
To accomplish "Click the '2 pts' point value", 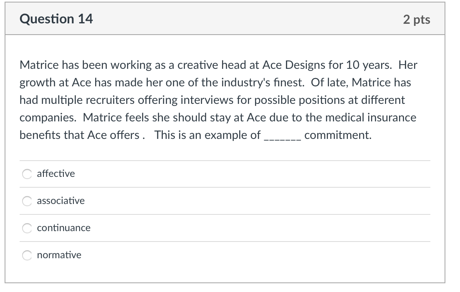I will [417, 19].
